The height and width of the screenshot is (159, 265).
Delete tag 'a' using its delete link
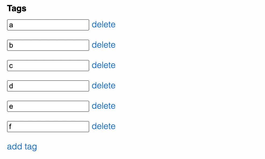click(x=103, y=25)
